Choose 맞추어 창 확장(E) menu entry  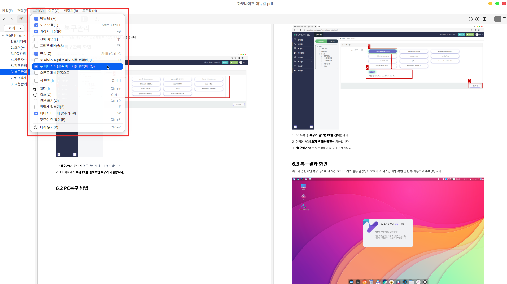(x=77, y=119)
